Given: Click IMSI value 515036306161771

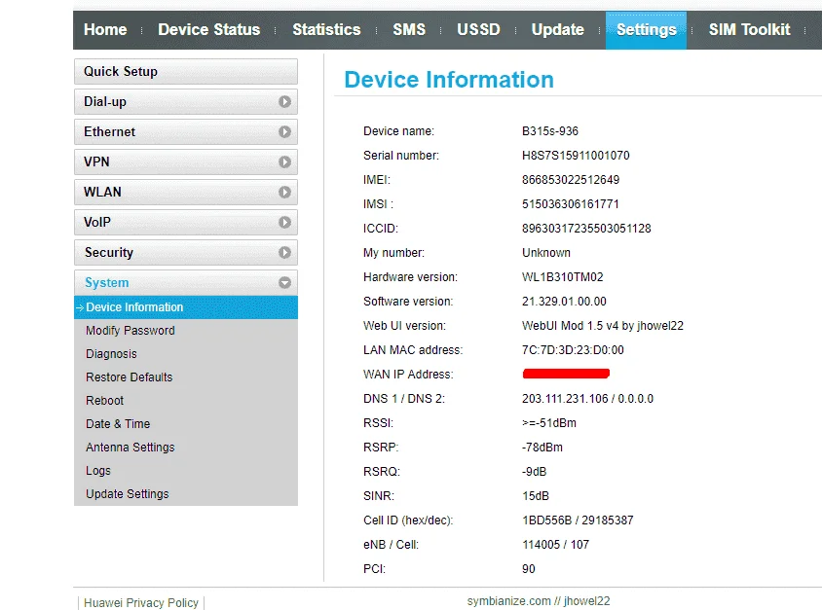Looking at the screenshot, I should pos(571,204).
